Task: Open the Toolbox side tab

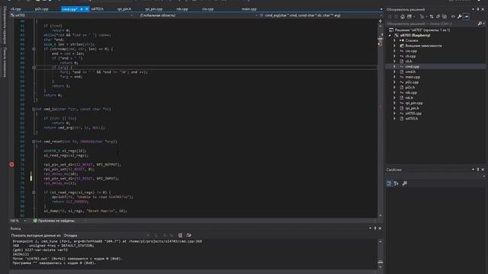Action: coord(5,62)
